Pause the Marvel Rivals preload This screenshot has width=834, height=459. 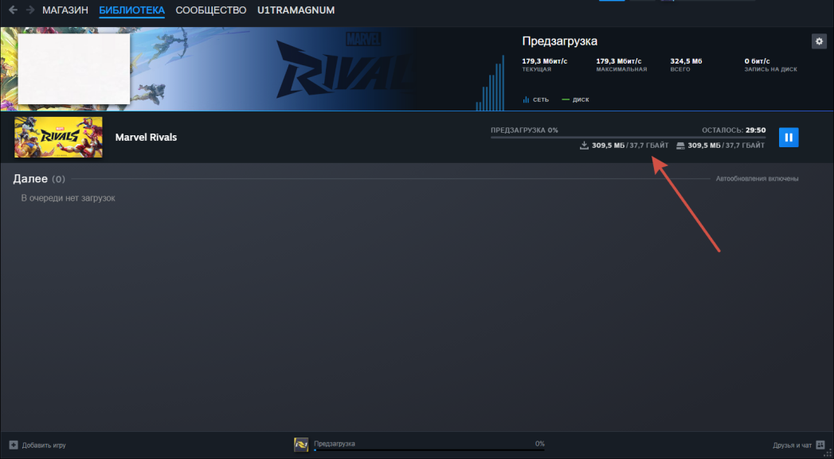(x=789, y=137)
